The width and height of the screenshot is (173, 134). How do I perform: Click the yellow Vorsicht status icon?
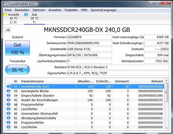[5, 15]
